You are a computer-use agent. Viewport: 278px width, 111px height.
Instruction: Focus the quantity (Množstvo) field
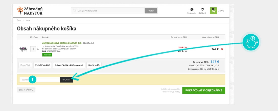point(33,49)
